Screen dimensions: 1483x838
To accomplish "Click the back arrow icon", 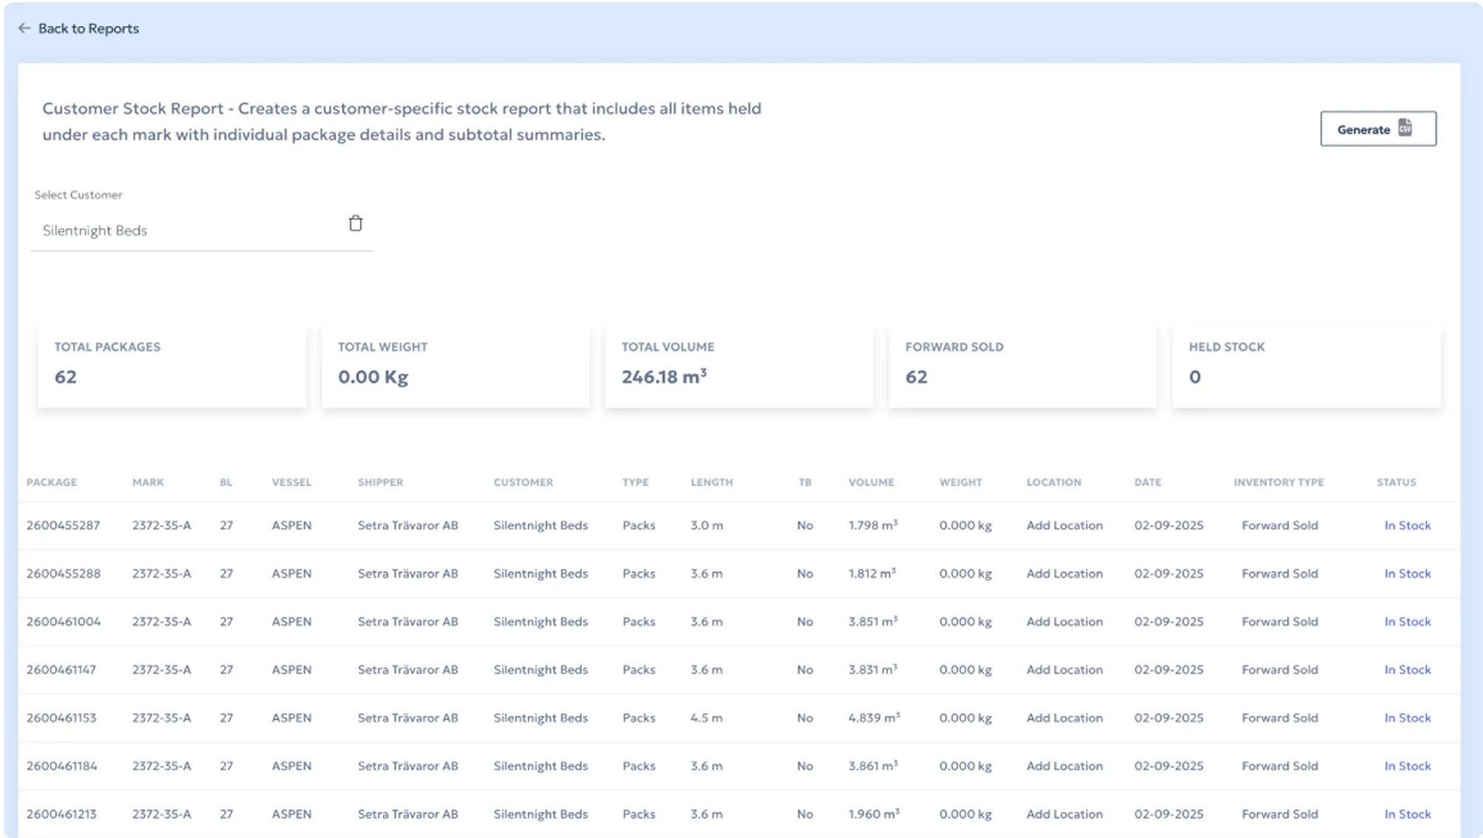I will point(24,28).
